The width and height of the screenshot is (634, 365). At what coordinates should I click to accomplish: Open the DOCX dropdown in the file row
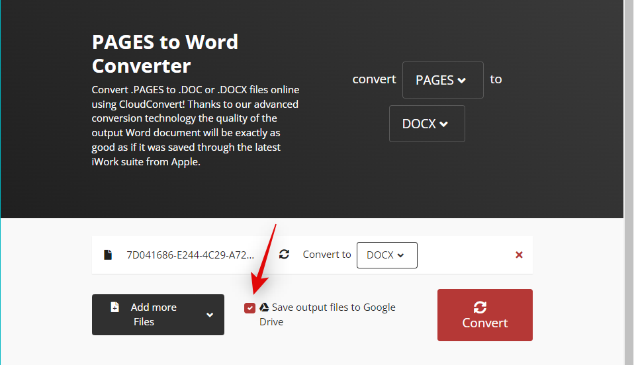click(x=387, y=255)
